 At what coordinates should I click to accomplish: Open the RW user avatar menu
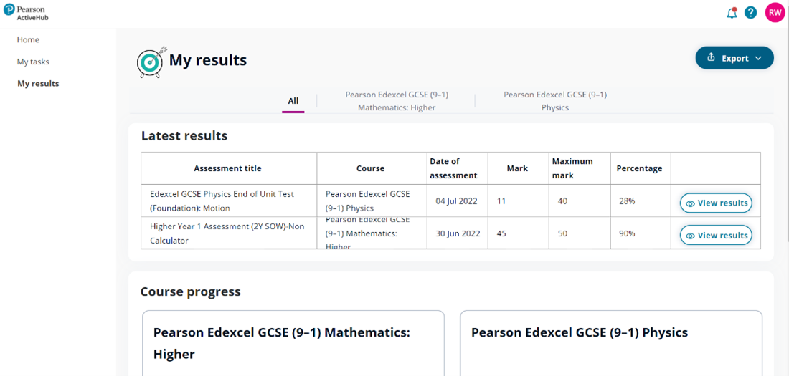[x=775, y=13]
